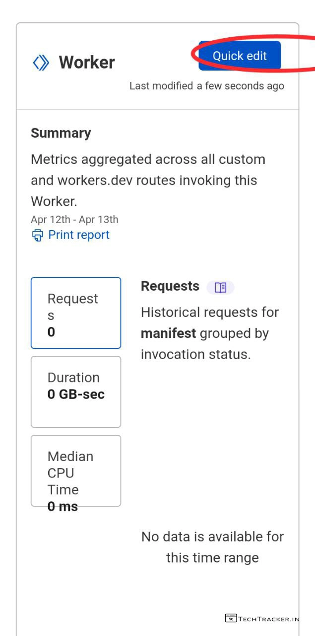Click the Requests chart heading text
The image size is (315, 636).
(x=170, y=286)
